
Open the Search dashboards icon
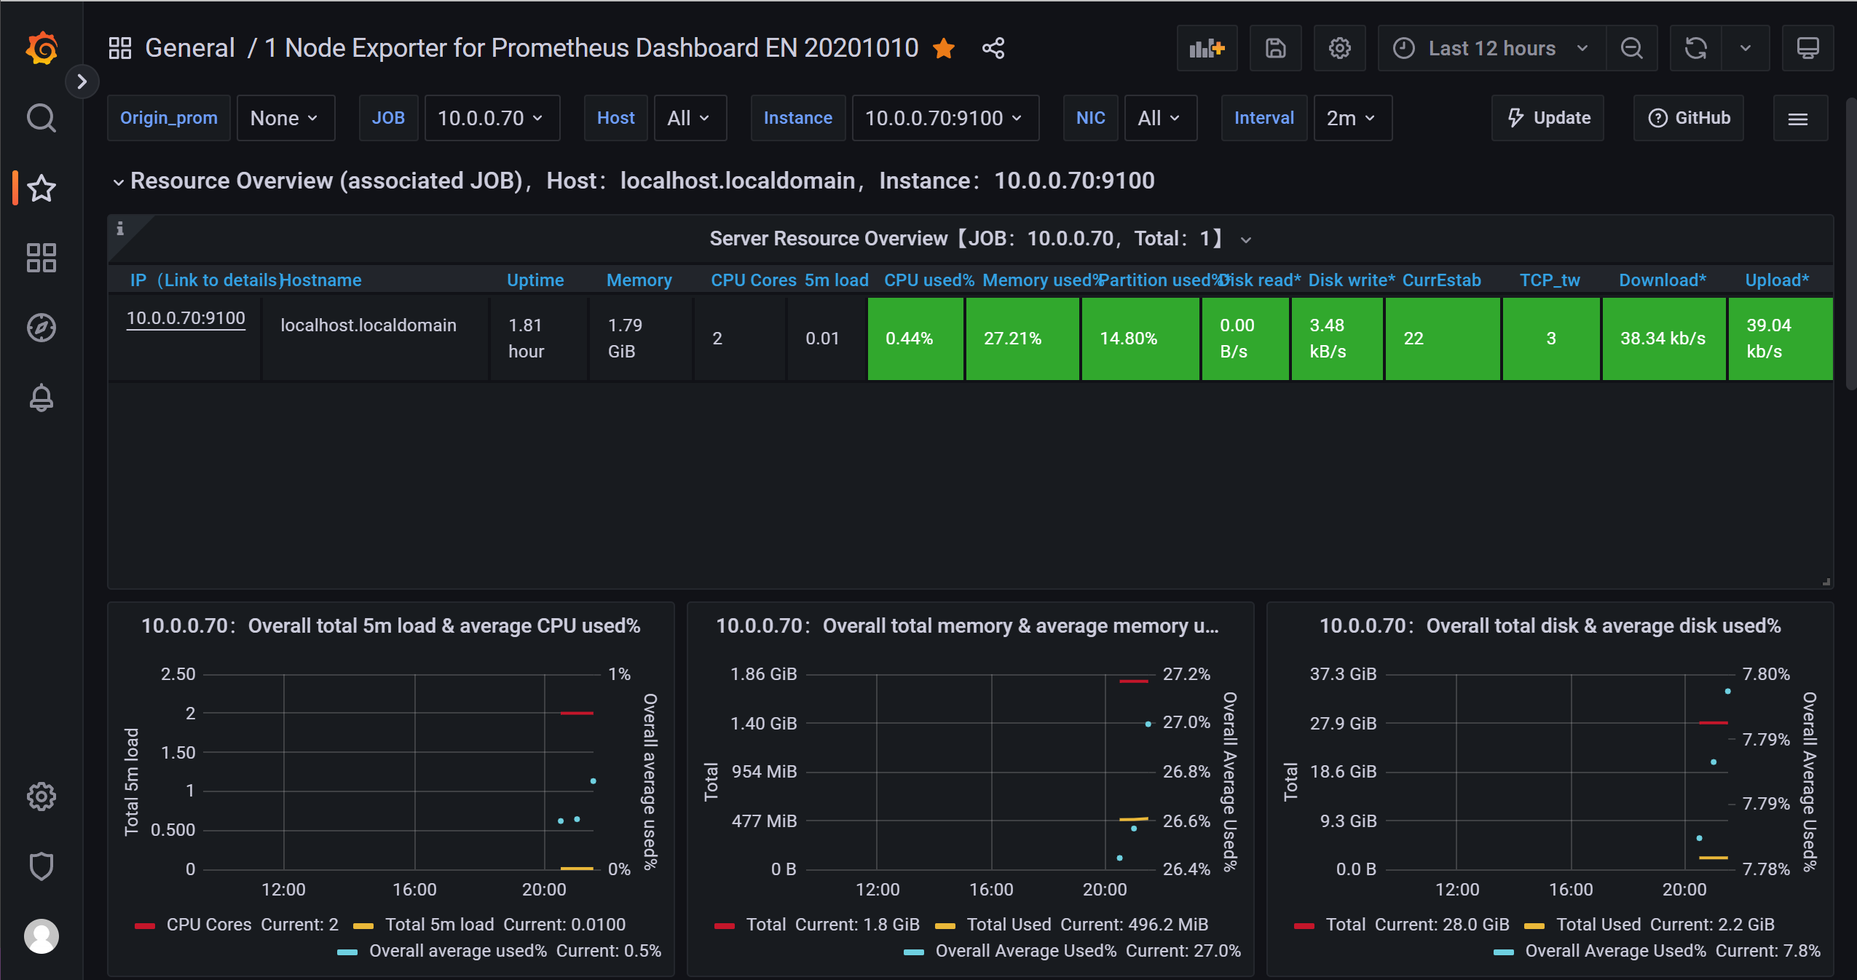tap(42, 117)
